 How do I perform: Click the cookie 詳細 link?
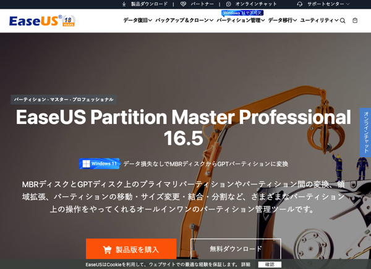[246, 264]
